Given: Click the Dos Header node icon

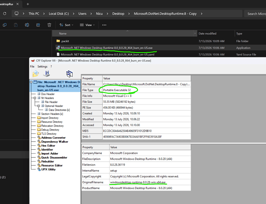Looking at the screenshot, I should (39, 94).
